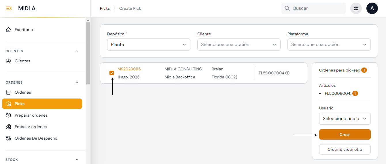Go to Picks breadcrumb link
Screen dimensions: 386x164
coord(105,8)
